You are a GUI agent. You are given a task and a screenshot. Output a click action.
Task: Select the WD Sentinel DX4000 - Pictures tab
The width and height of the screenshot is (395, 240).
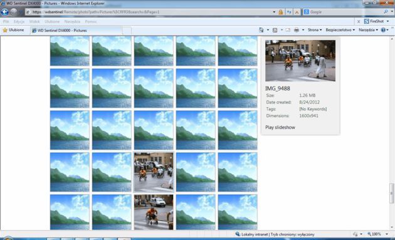76,31
